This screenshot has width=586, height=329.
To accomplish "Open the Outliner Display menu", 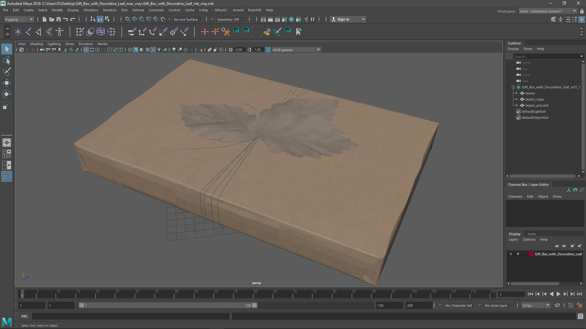I will pyautogui.click(x=513, y=49).
